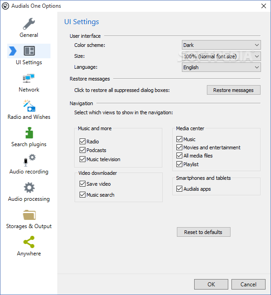Toggle the Audials apps checkbox
The height and width of the screenshot is (295, 271).
tap(179, 189)
